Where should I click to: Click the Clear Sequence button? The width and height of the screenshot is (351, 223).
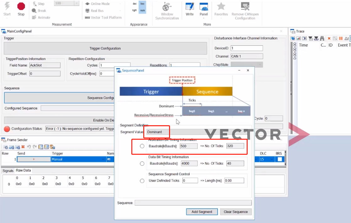(236, 212)
